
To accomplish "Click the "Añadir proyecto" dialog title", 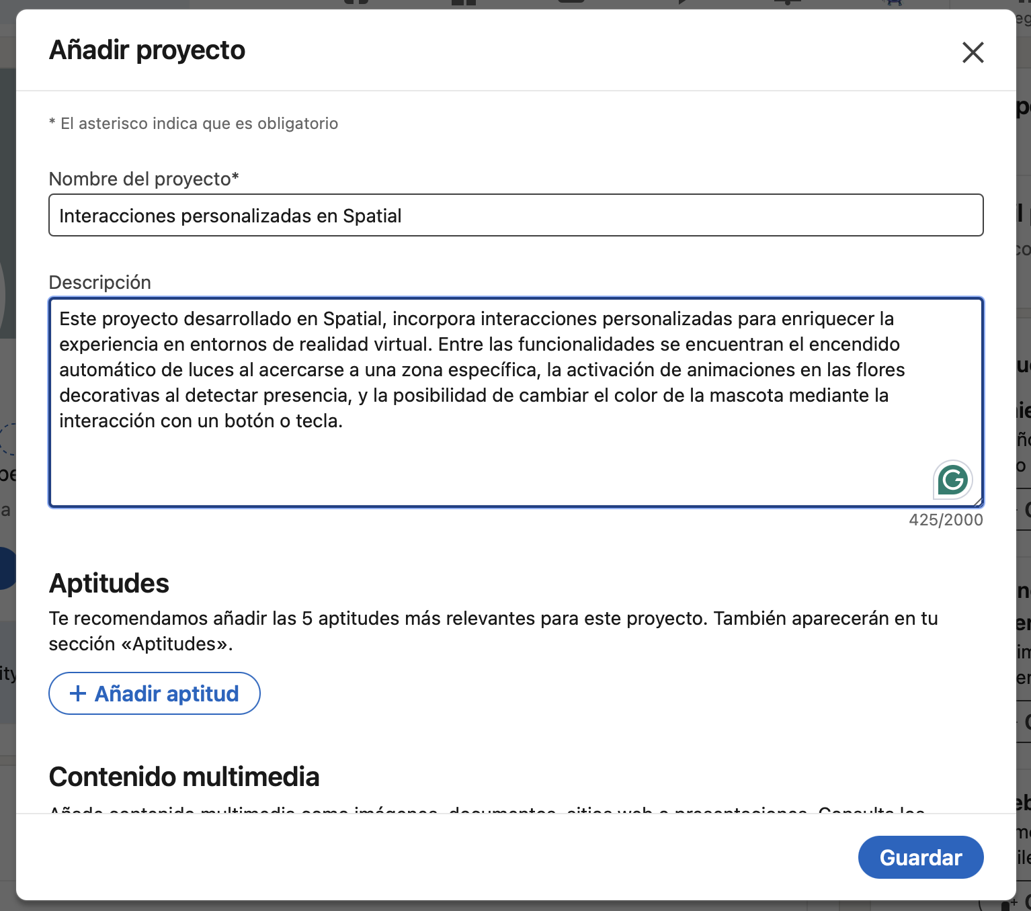I will point(147,50).
